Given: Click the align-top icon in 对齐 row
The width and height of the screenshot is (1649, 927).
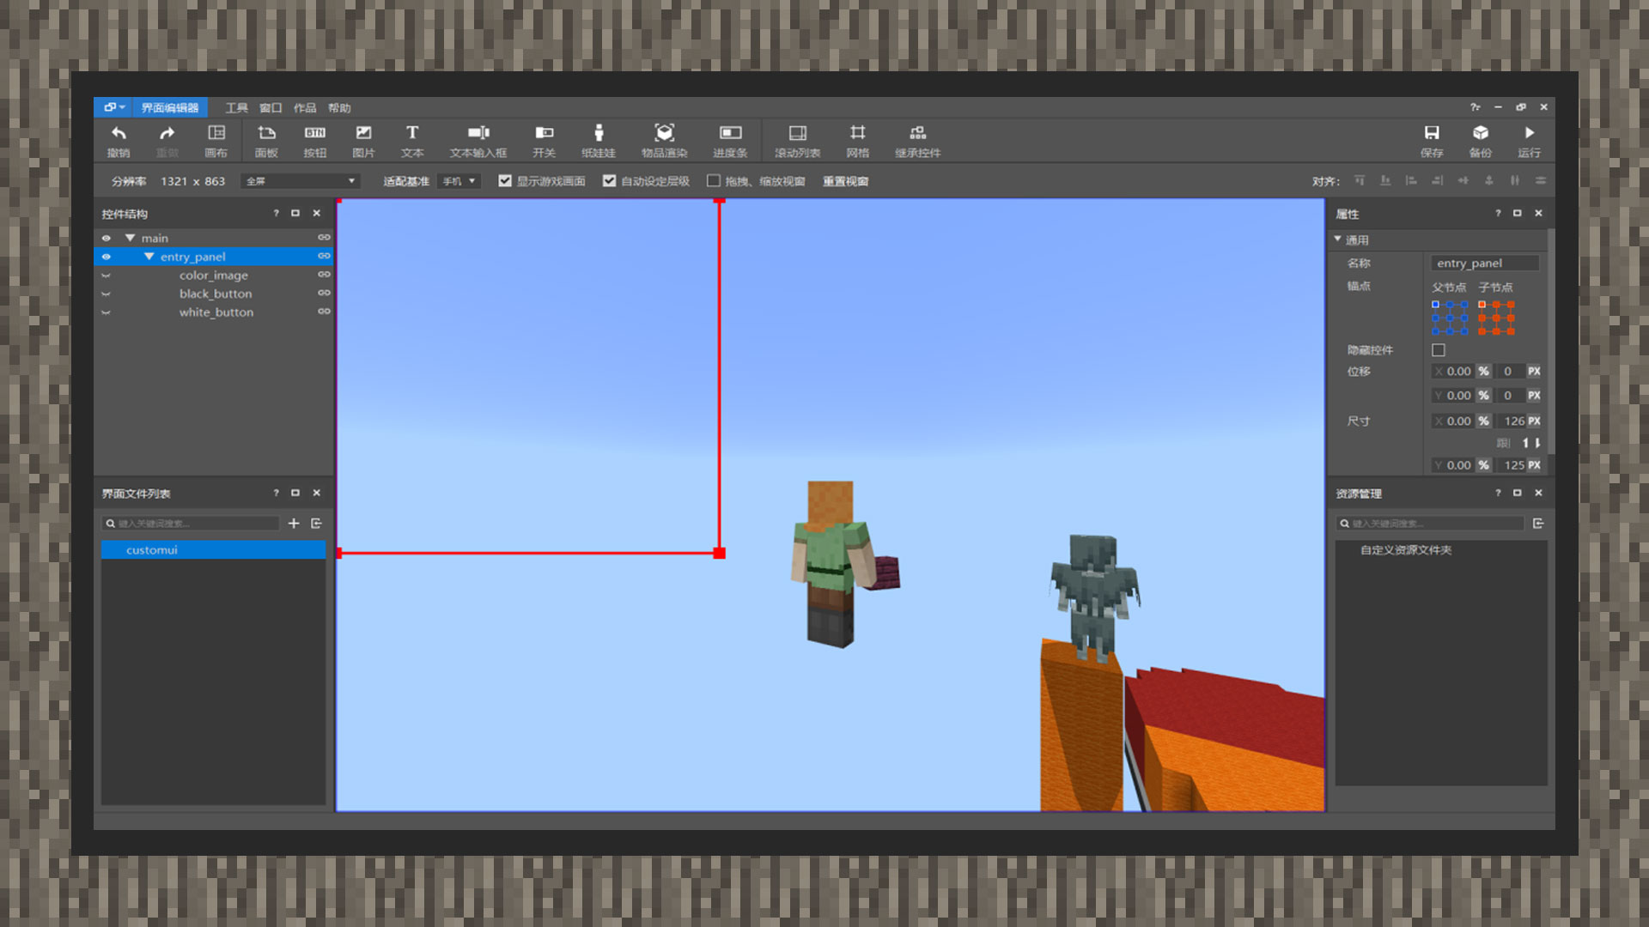Looking at the screenshot, I should [1359, 180].
